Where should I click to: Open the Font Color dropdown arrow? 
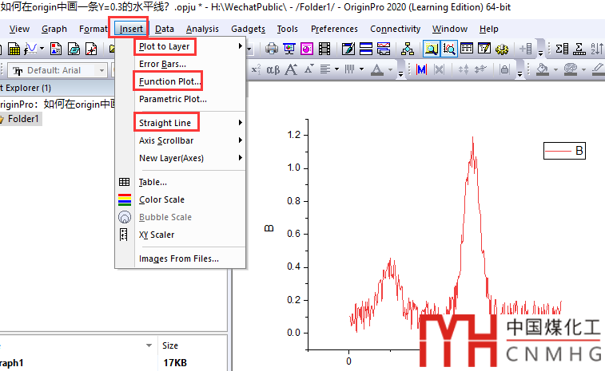(x=391, y=69)
